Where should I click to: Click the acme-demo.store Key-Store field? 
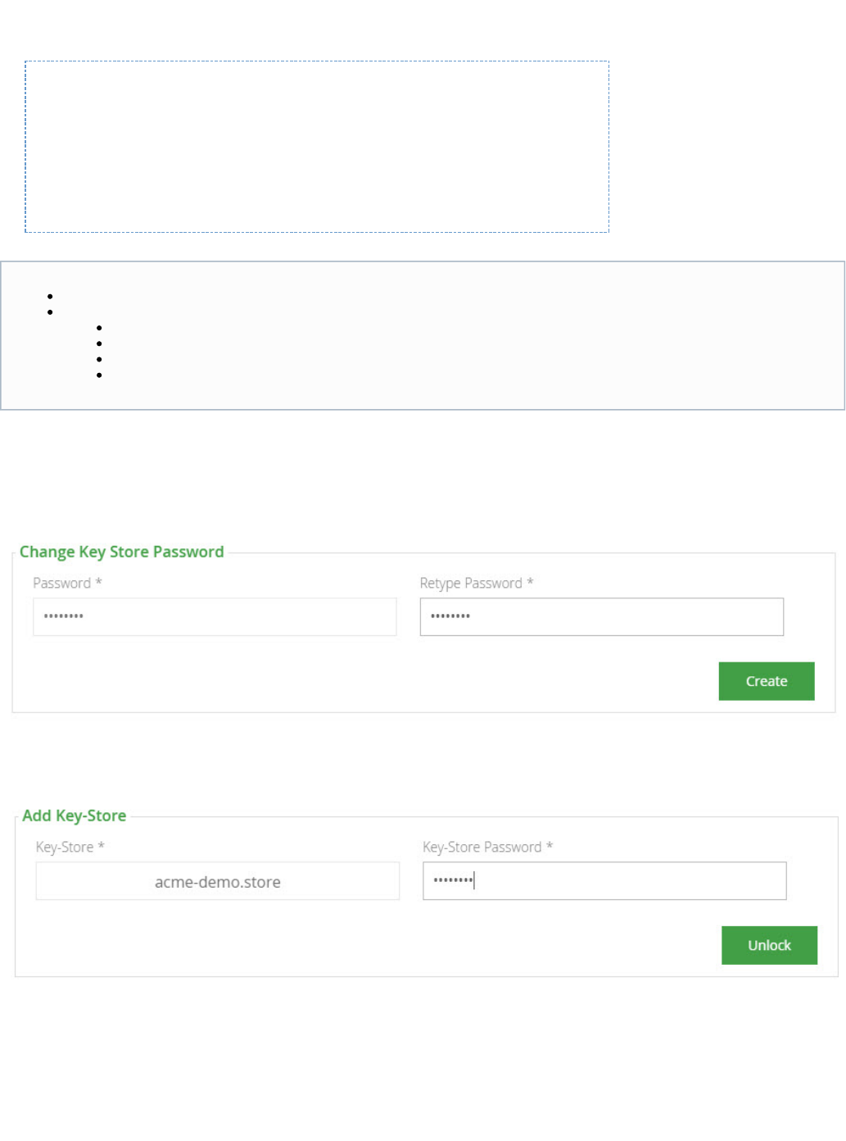pos(217,881)
